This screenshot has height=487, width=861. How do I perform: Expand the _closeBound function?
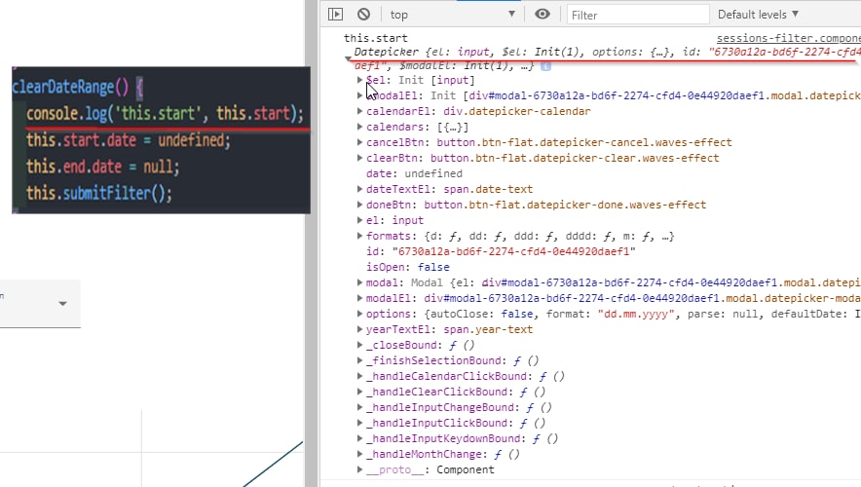click(x=359, y=345)
